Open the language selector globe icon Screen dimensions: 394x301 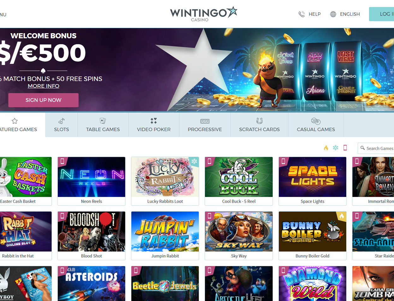coord(333,14)
